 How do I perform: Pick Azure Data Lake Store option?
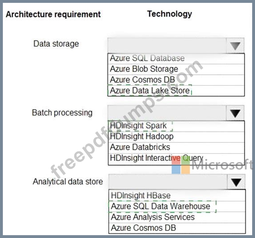pyautogui.click(x=176, y=91)
